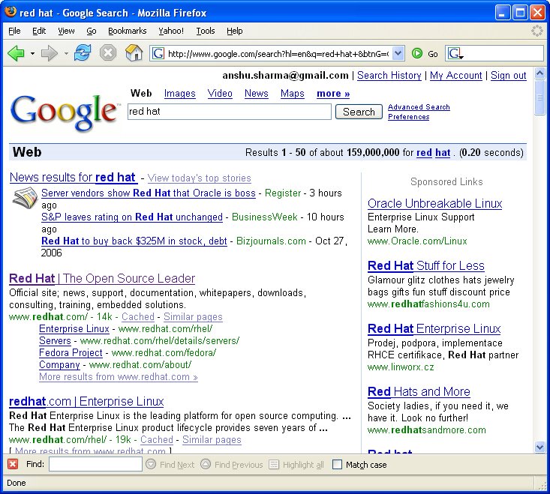Open the S&P leaves rating news link

point(132,217)
